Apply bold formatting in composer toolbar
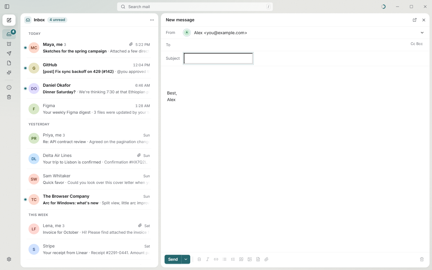Screen dimensions: 432x270 click(199, 259)
